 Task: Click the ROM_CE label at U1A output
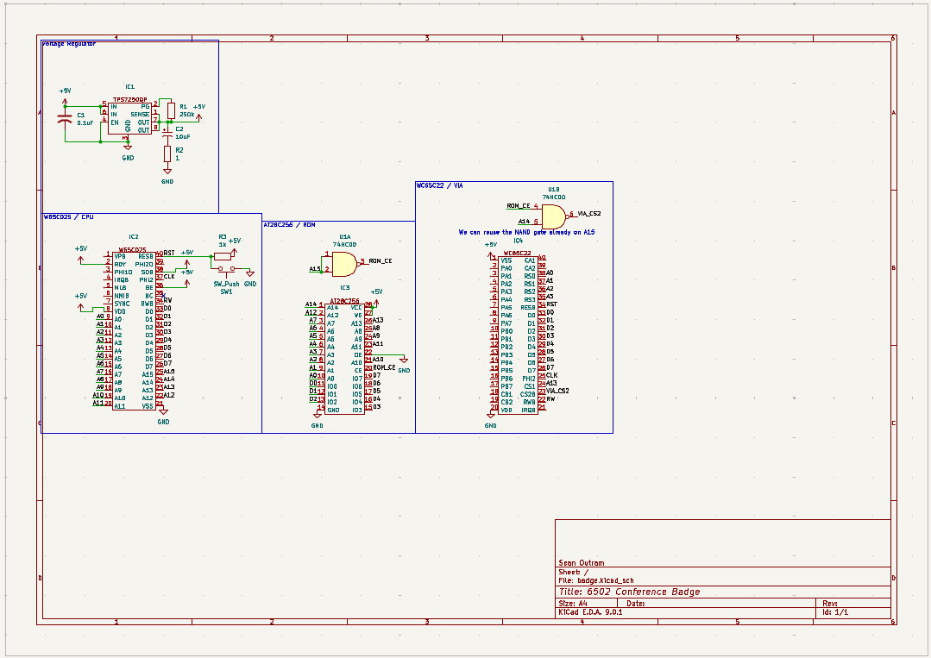(x=381, y=260)
